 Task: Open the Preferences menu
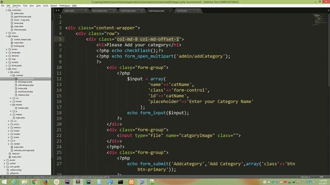(x=64, y=6)
